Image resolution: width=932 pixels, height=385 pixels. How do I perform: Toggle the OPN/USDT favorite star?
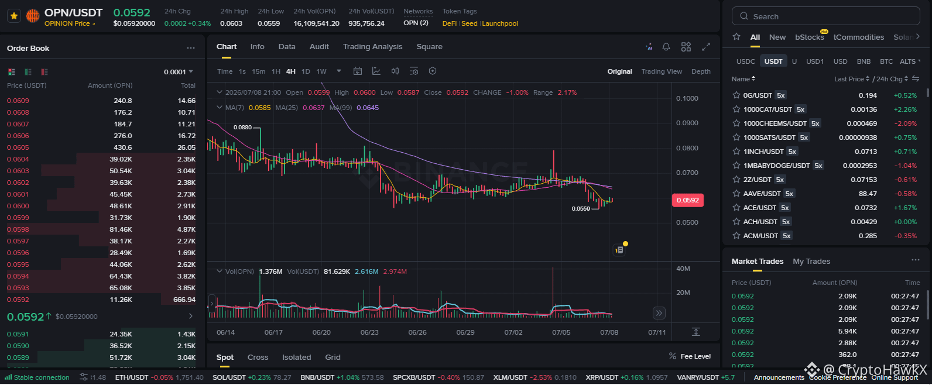(15, 16)
